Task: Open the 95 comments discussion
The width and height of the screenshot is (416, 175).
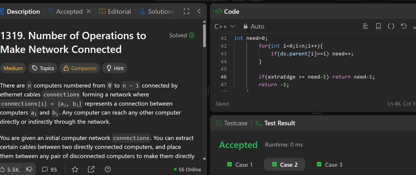Action: pyautogui.click(x=49, y=169)
